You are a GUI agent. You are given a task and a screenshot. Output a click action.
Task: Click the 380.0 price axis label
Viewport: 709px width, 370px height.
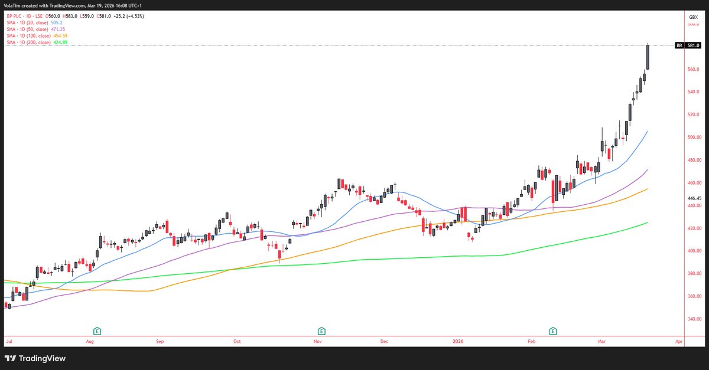click(694, 274)
